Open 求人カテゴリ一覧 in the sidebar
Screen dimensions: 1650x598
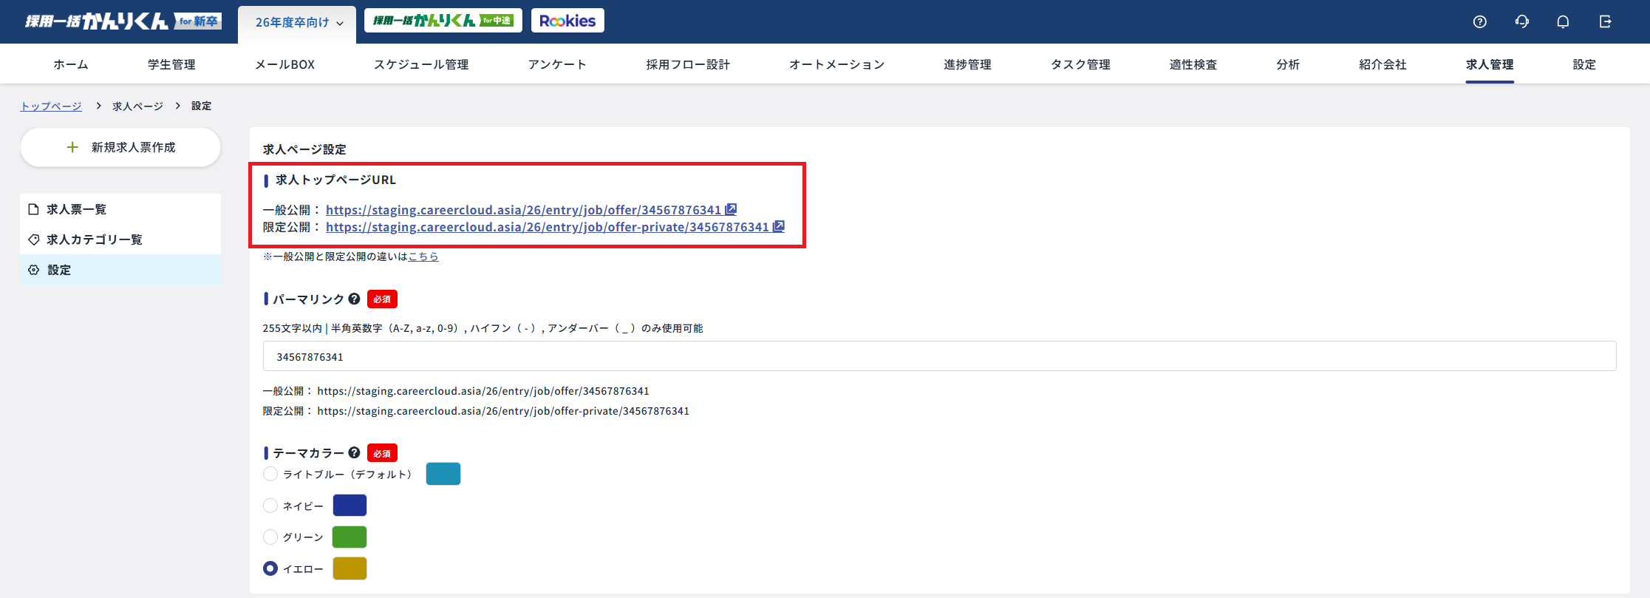tap(94, 239)
